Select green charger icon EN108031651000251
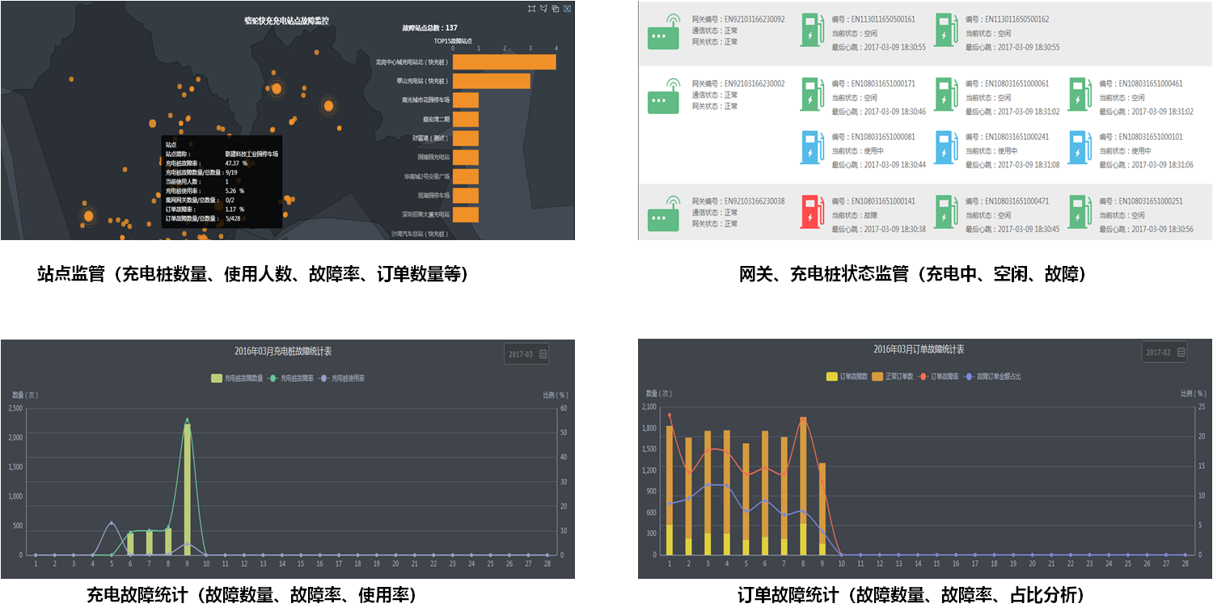Screen dimensions: 1213x612 [x=1078, y=213]
